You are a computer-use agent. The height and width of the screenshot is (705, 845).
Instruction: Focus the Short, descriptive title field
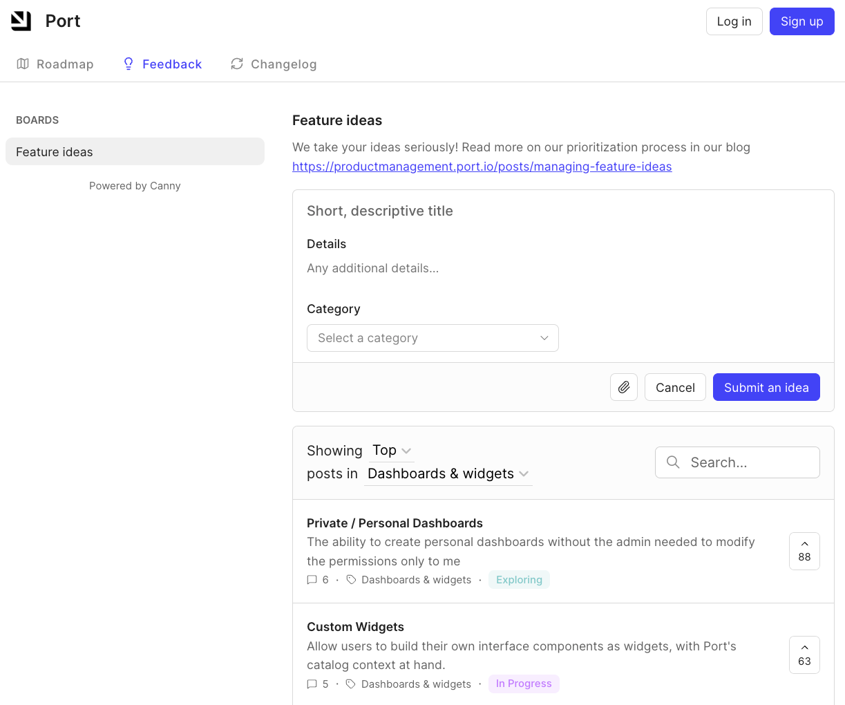[563, 211]
